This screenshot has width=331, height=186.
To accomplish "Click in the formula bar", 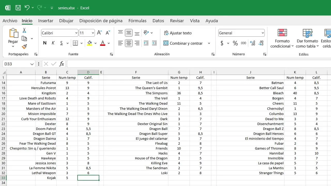I will (199, 64).
